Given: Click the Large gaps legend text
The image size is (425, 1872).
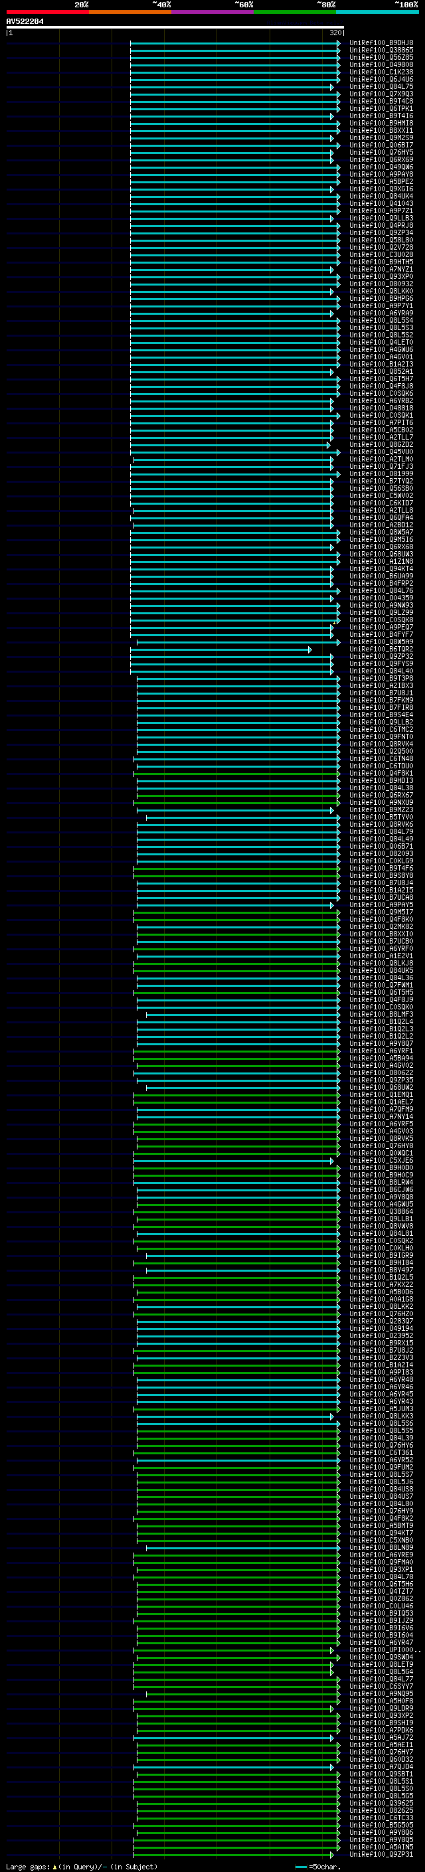Looking at the screenshot, I should pos(82,1867).
